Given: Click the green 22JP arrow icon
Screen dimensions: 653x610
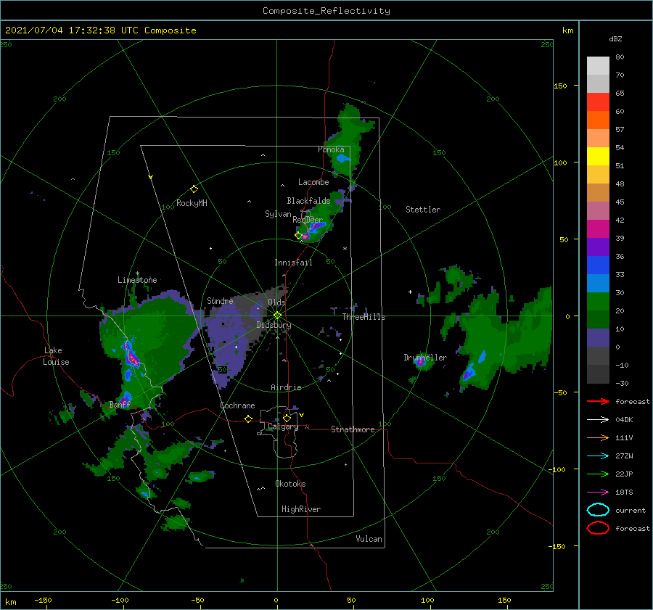Looking at the screenshot, I should point(598,474).
